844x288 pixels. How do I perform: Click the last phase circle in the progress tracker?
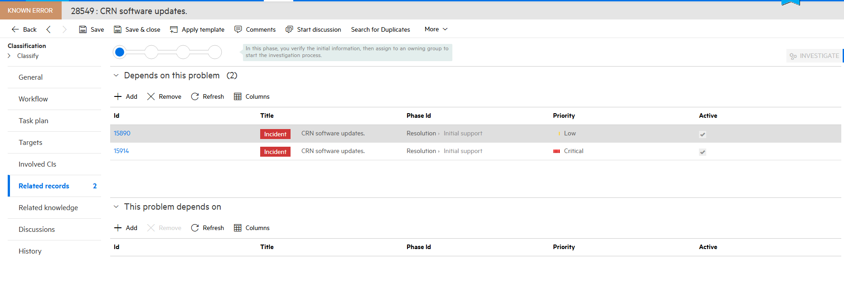coord(215,52)
